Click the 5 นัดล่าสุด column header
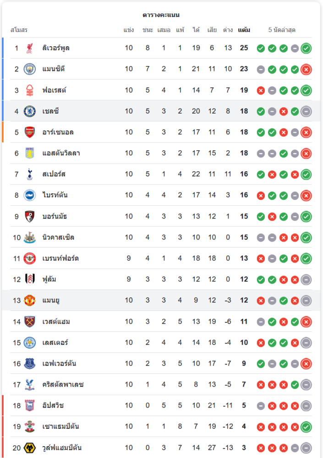323x458 pixels. pos(282,30)
